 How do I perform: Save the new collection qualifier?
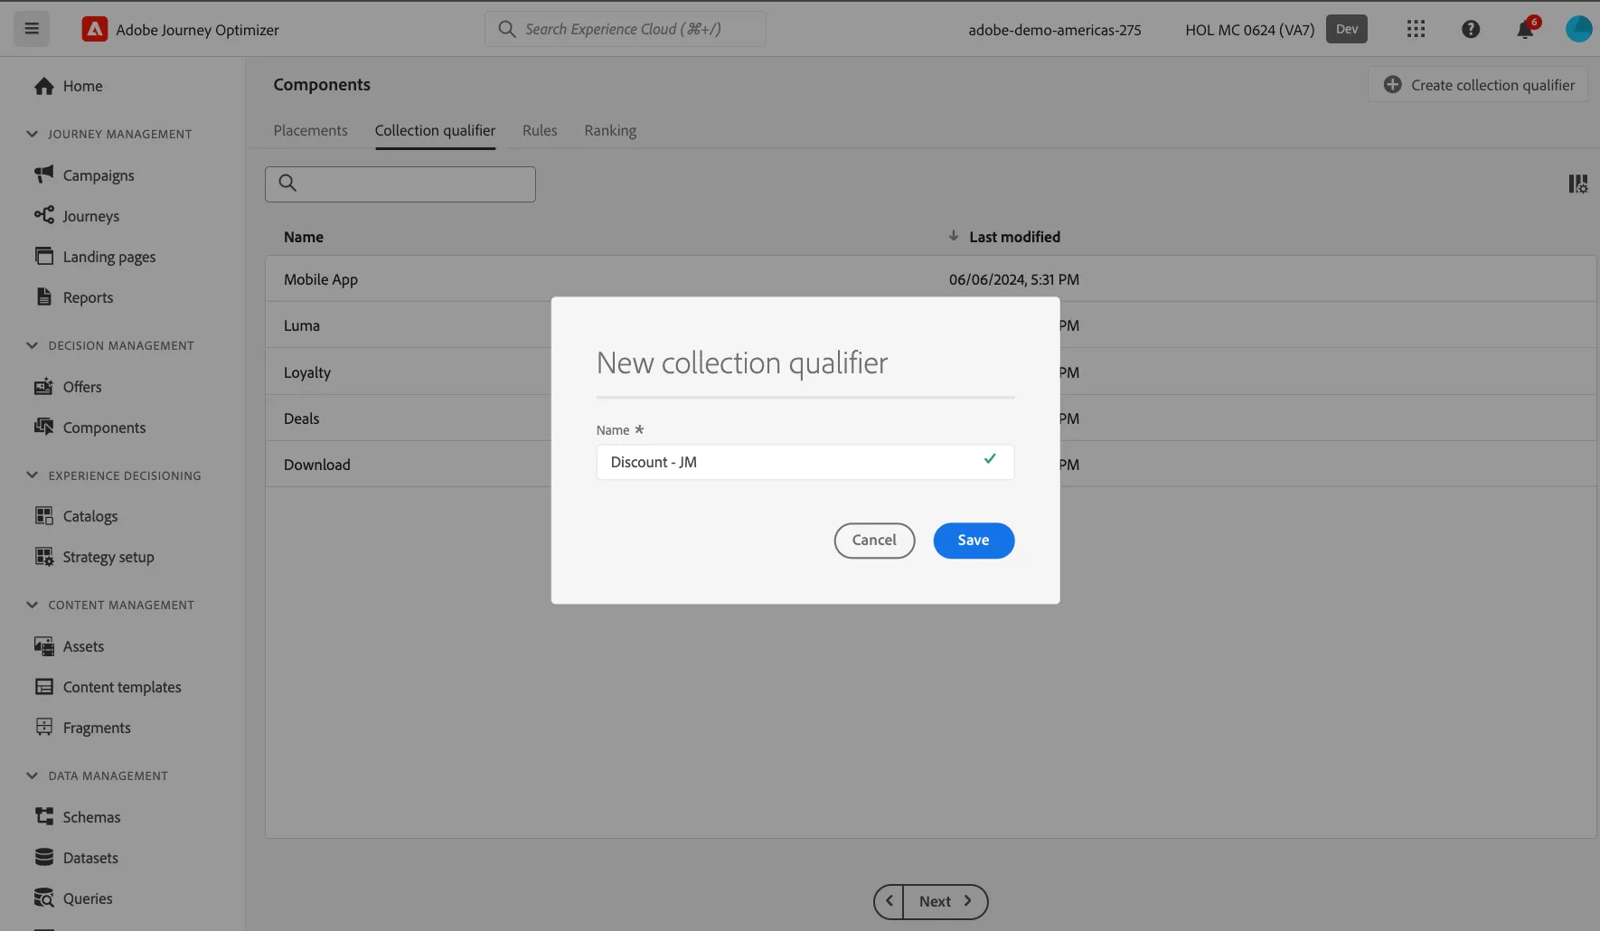click(974, 541)
